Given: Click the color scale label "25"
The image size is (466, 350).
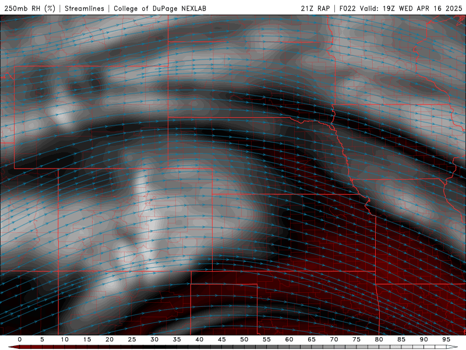Looking at the screenshot, I should point(132,339).
